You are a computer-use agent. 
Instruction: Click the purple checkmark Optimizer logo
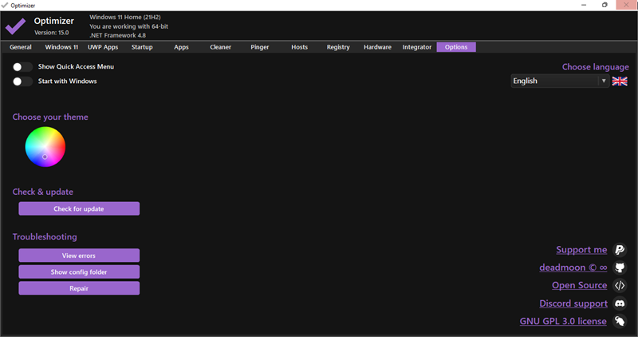(15, 26)
